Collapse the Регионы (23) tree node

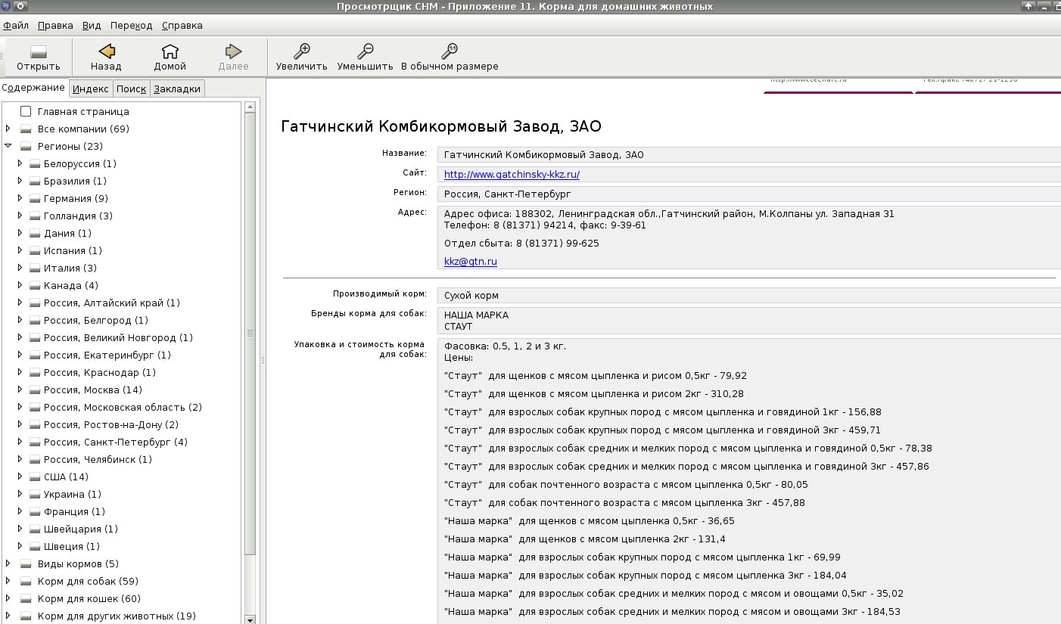[x=8, y=146]
